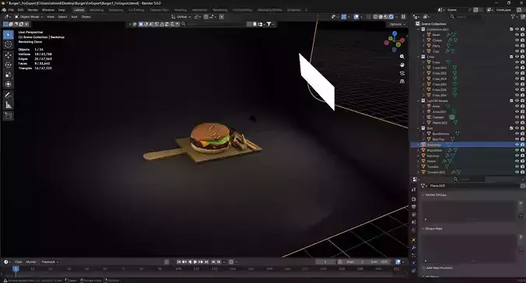
Task: Click the Camera object icon in outliner
Action: point(429,117)
